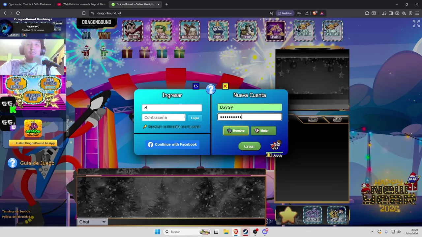Viewport: 422px width, 237px height.
Task: Open Brave Shields lion icon
Action: [x=315, y=13]
